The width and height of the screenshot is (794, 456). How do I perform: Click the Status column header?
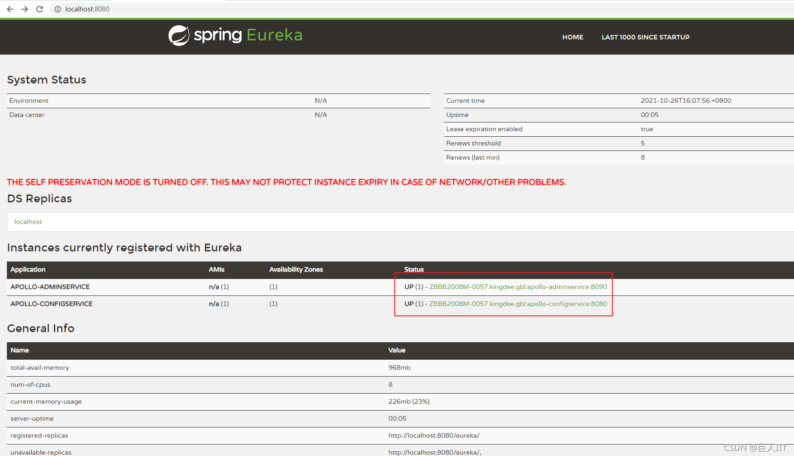point(413,270)
